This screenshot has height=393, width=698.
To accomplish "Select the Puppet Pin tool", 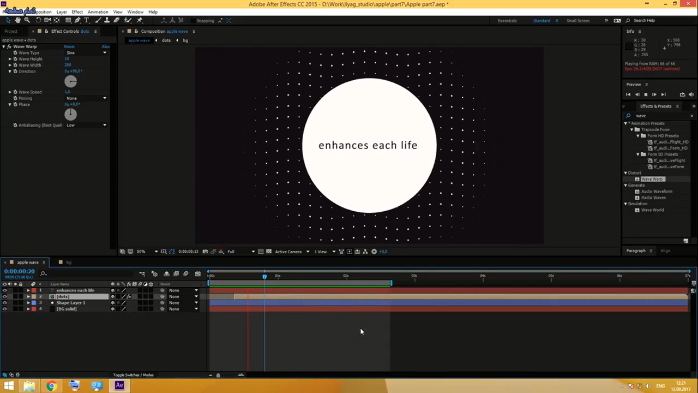I will click(x=140, y=20).
